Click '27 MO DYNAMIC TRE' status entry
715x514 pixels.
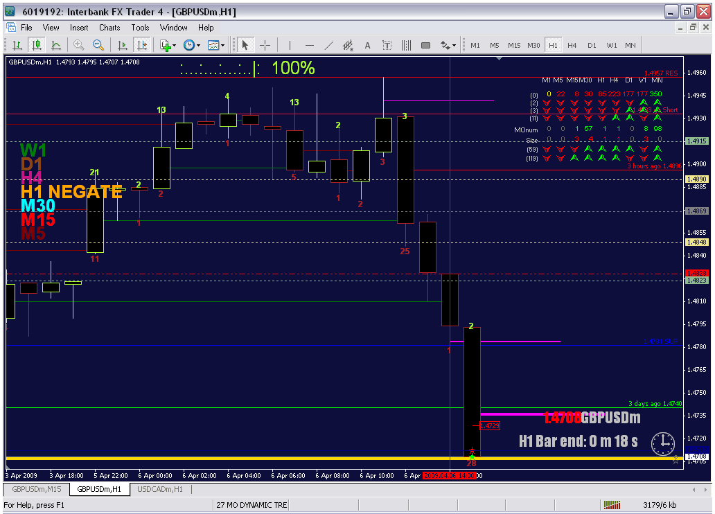[251, 505]
